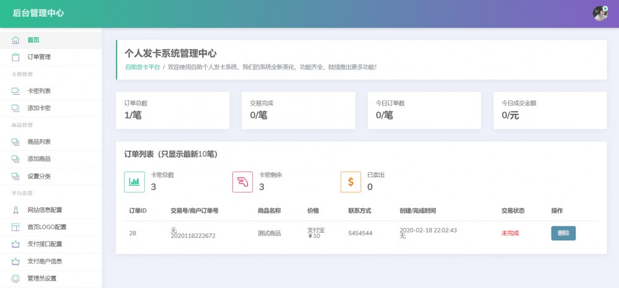
Task: Click the 今日成交金额 card
Action: coord(550,110)
